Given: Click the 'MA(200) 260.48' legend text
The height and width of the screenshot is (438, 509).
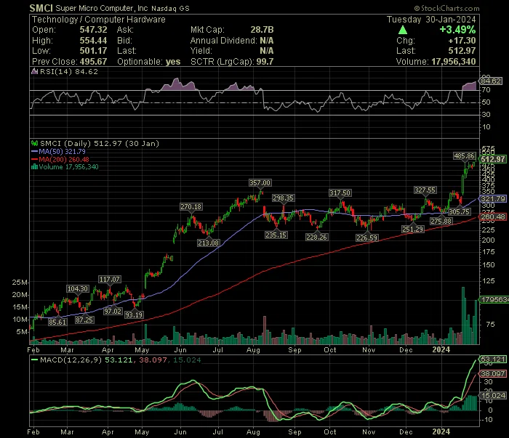Looking at the screenshot, I should pyautogui.click(x=64, y=160).
